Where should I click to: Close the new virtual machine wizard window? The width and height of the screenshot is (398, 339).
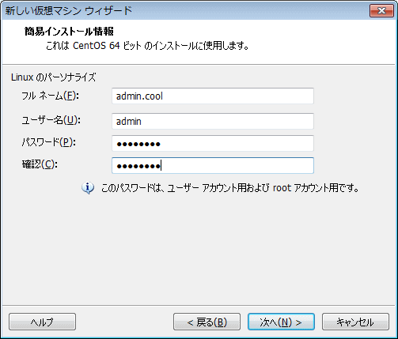click(381, 10)
